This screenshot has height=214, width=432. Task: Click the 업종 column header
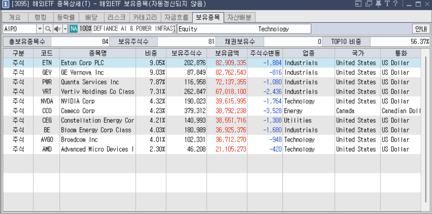pos(308,53)
